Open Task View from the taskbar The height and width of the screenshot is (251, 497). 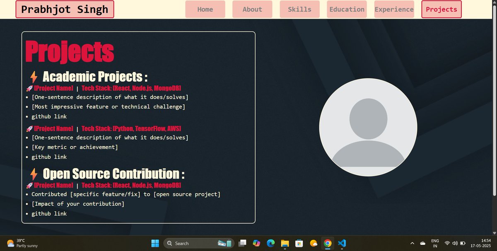pos(243,243)
